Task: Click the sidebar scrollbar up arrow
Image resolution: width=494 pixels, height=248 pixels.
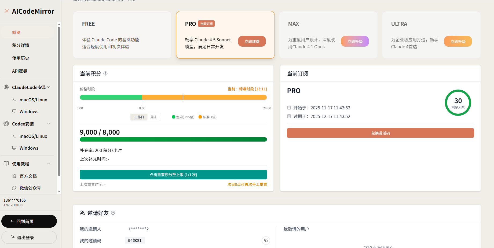Action: pyautogui.click(x=59, y=24)
